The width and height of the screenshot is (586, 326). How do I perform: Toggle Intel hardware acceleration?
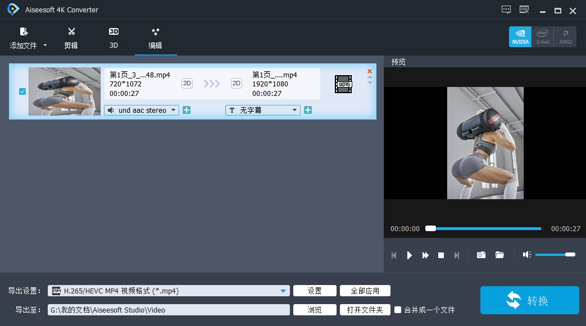pyautogui.click(x=542, y=36)
